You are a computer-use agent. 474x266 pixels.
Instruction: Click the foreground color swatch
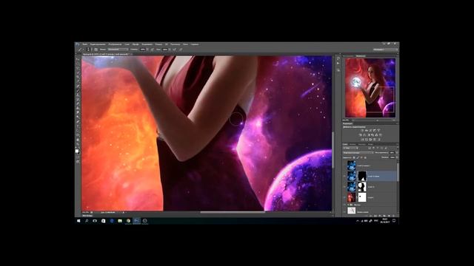click(77, 151)
